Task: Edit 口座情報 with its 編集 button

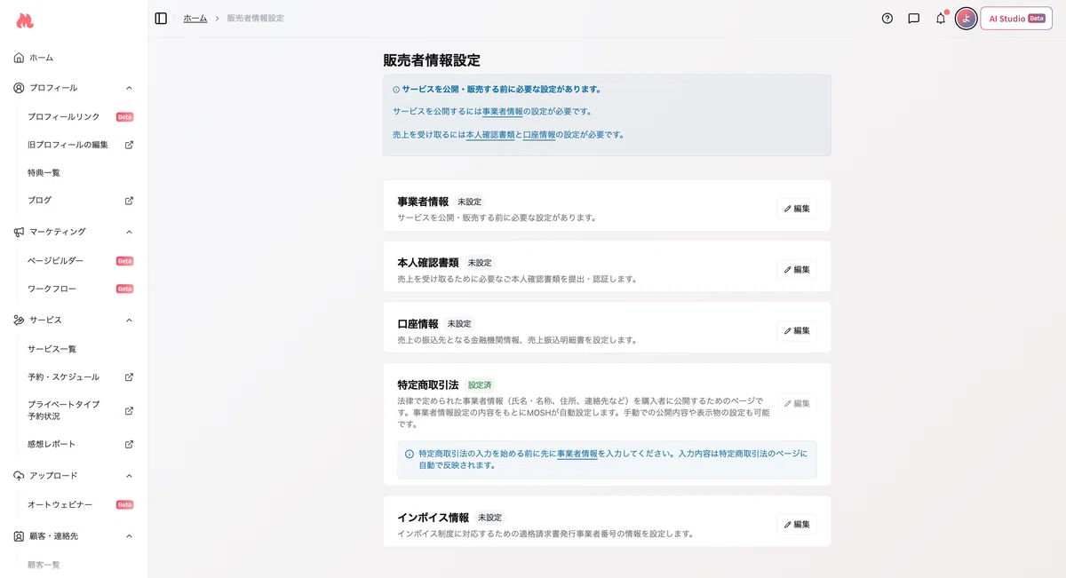Action: [x=797, y=331]
